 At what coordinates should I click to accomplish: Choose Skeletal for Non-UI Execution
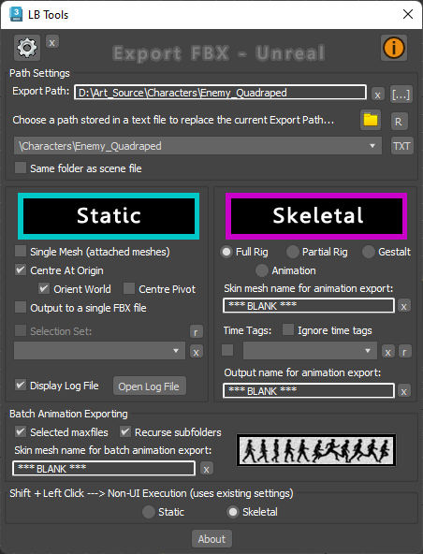click(x=233, y=512)
